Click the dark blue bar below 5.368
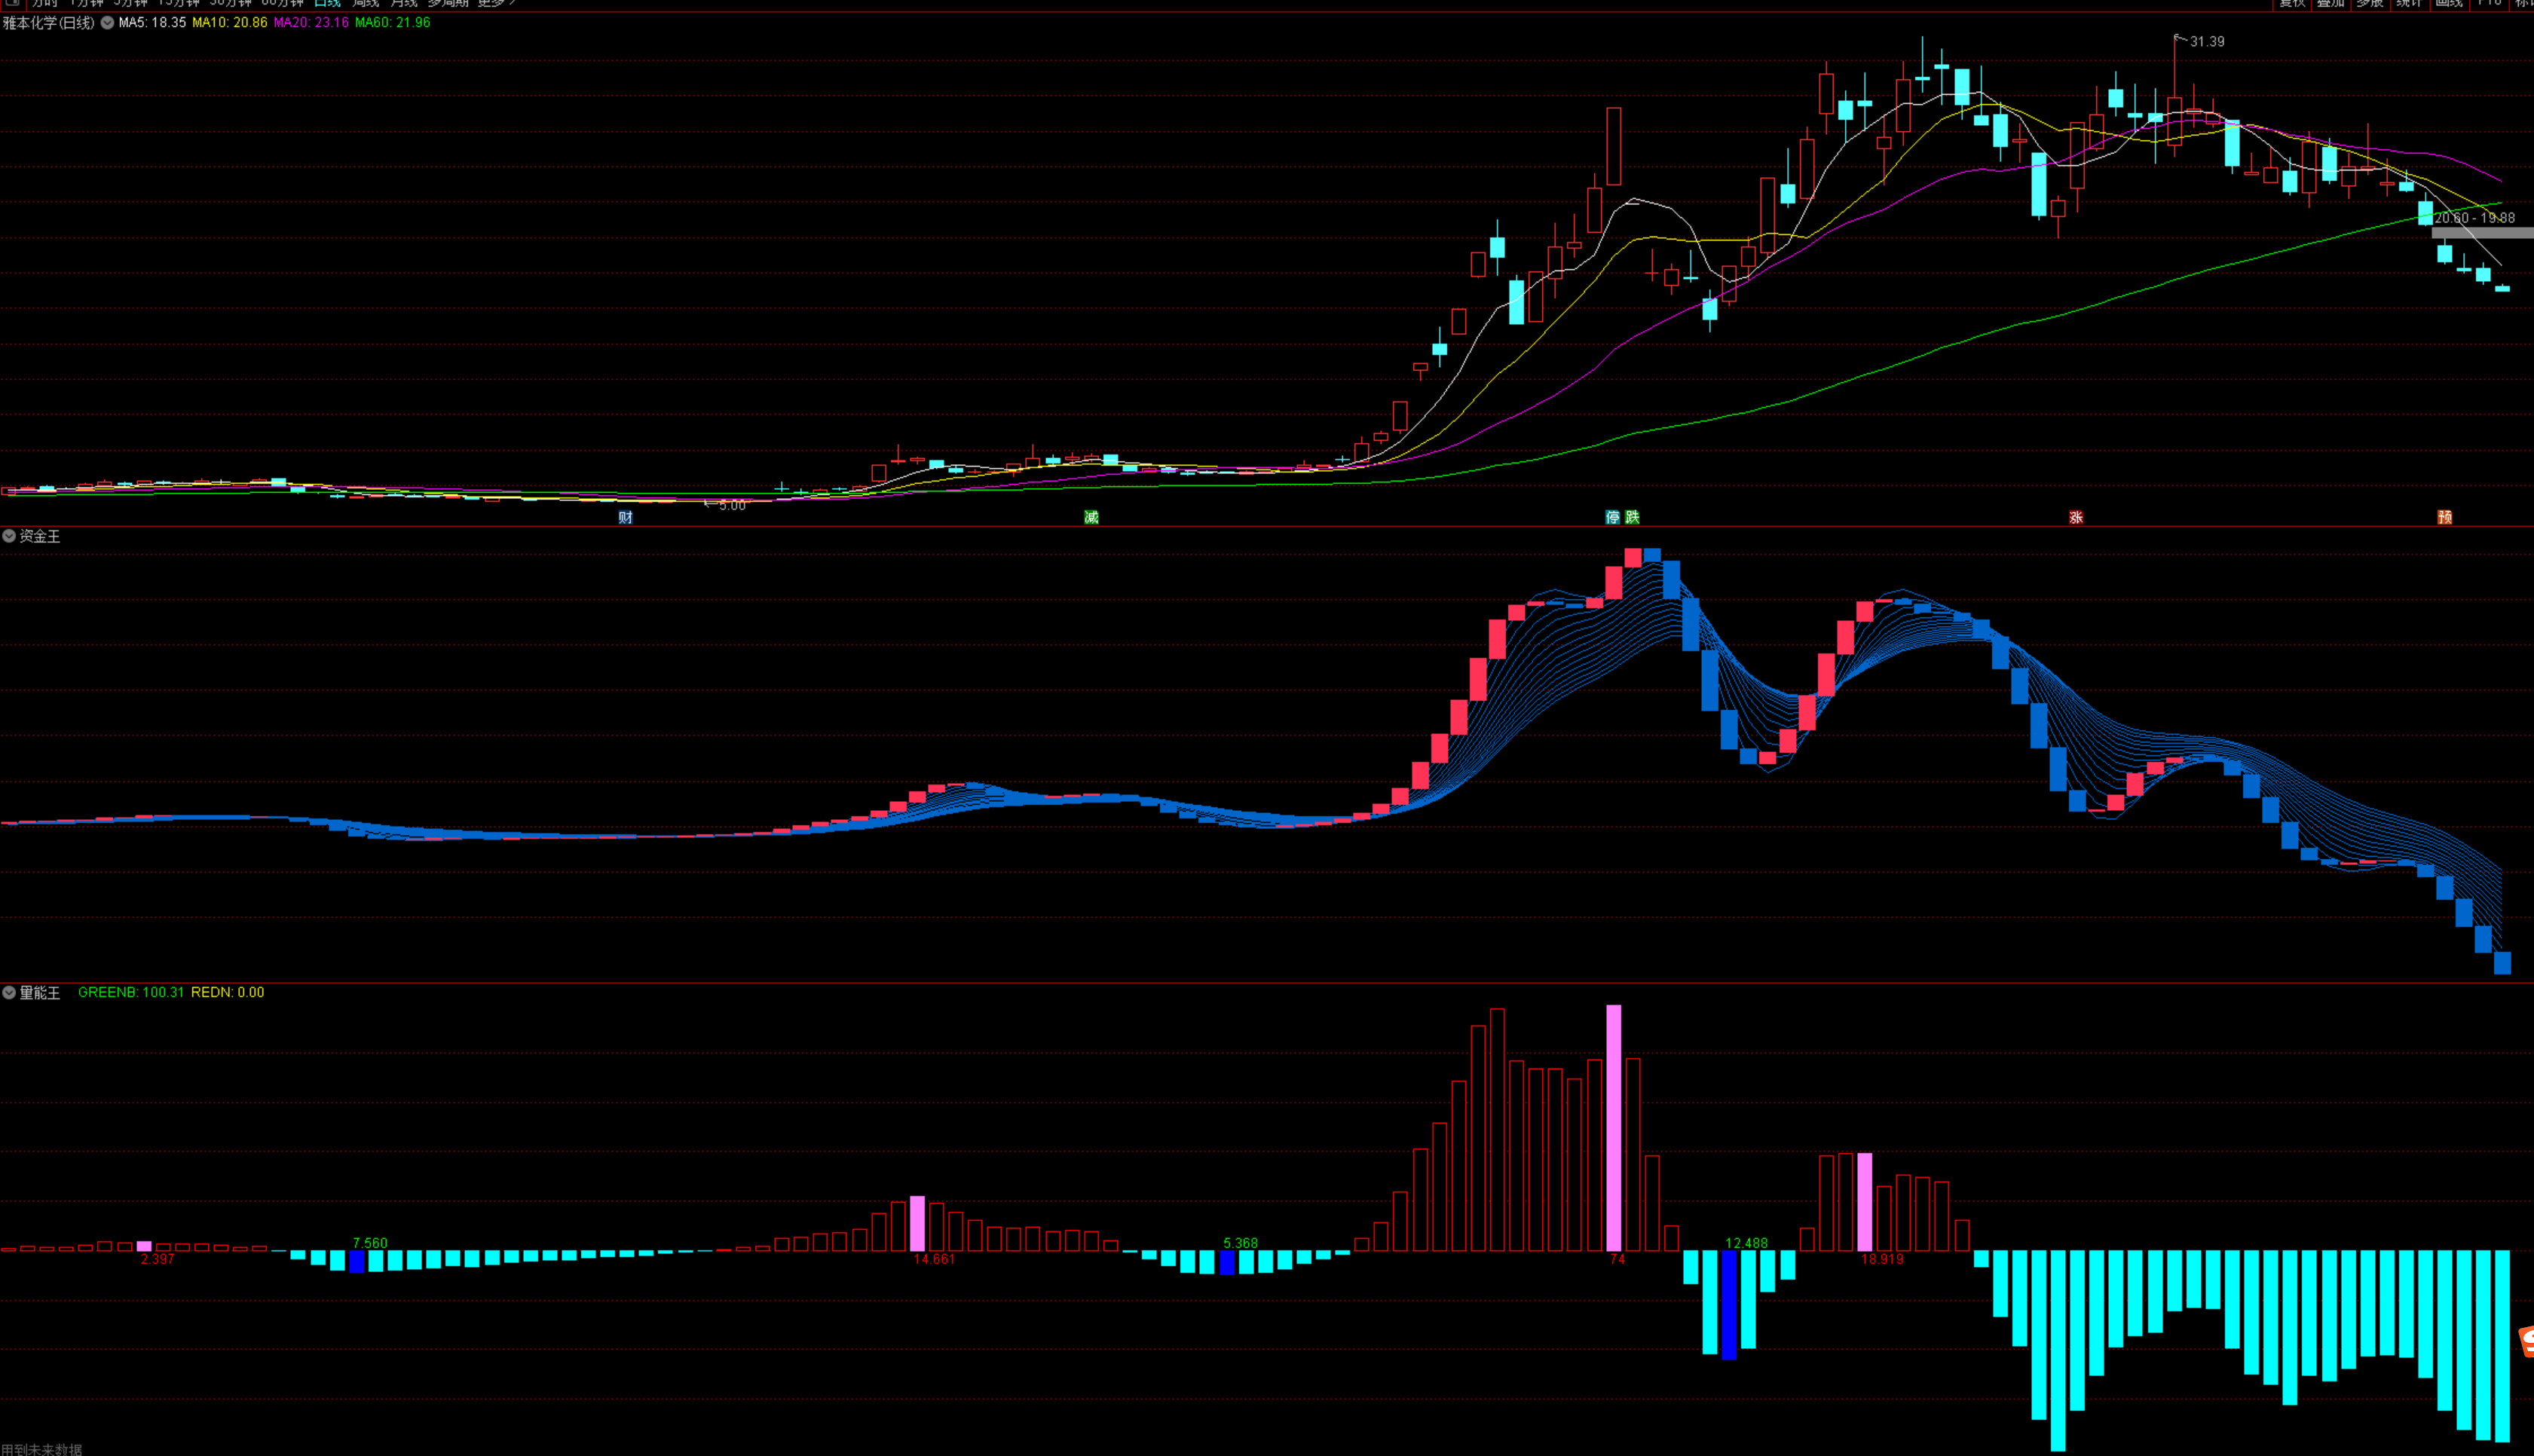This screenshot has width=2534, height=1456. pos(1227,1262)
